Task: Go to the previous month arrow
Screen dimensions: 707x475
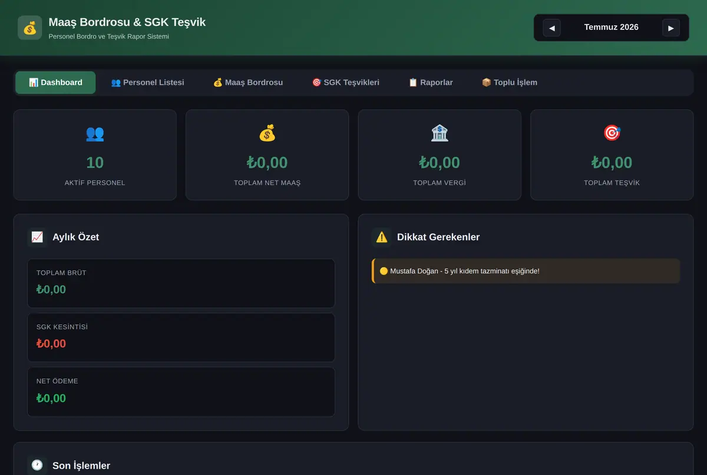Action: 551,28
